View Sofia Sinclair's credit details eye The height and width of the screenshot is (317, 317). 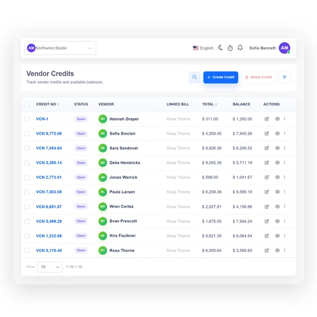tap(277, 134)
